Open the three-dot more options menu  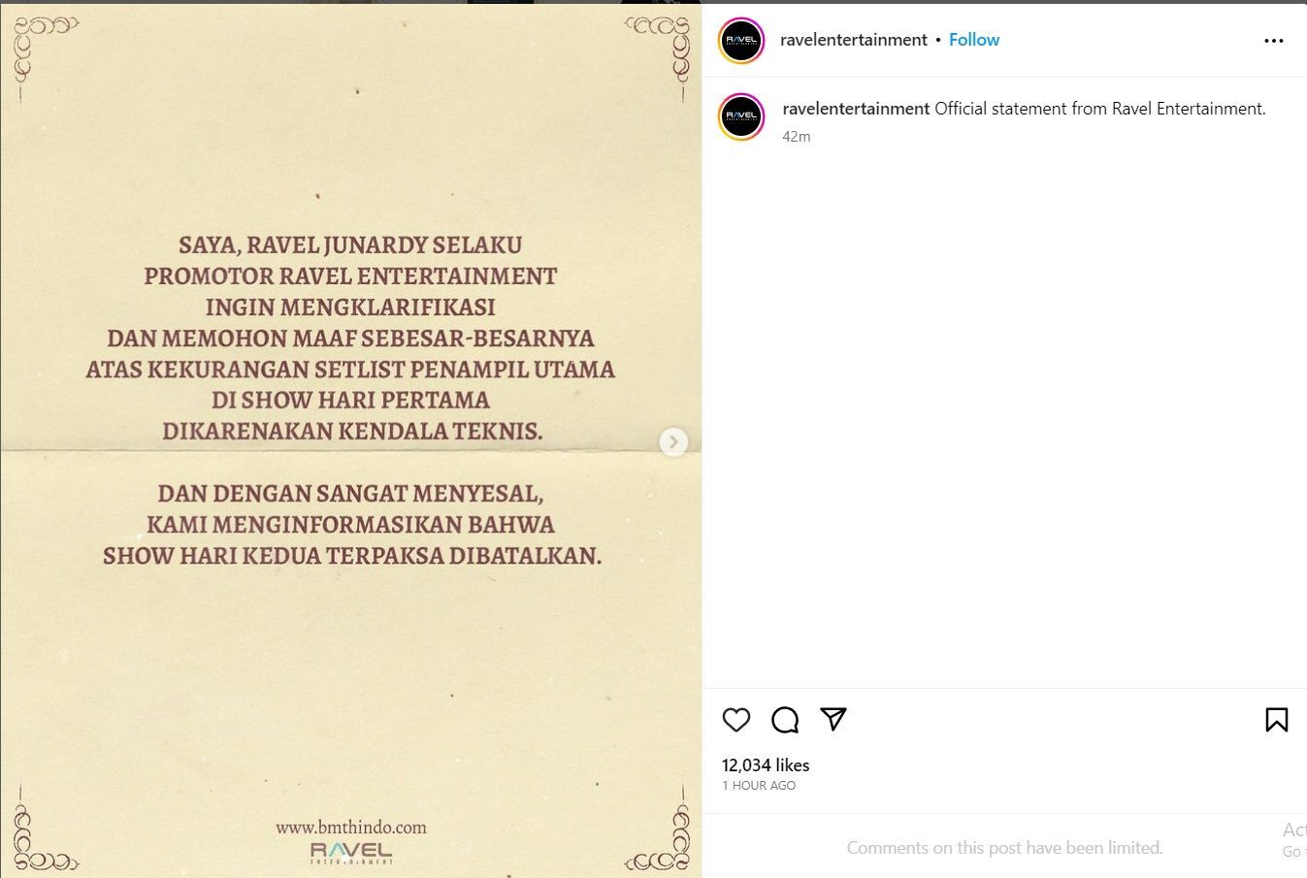pos(1274,41)
